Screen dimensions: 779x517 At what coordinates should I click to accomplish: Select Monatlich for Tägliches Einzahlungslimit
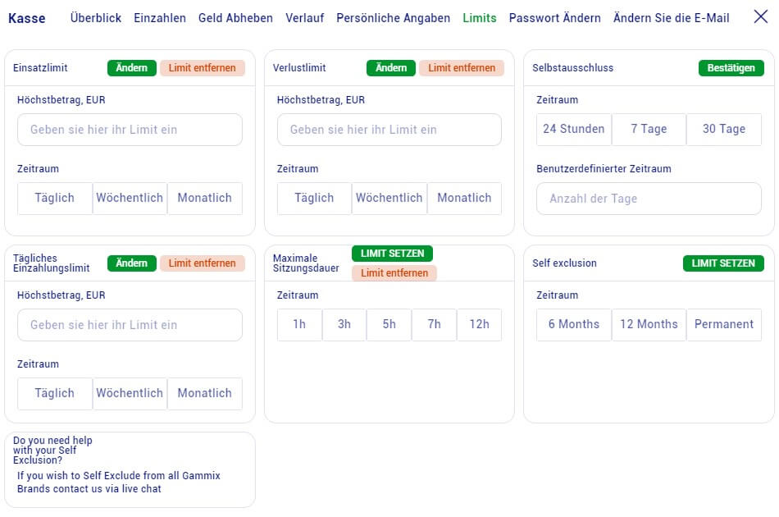(205, 393)
